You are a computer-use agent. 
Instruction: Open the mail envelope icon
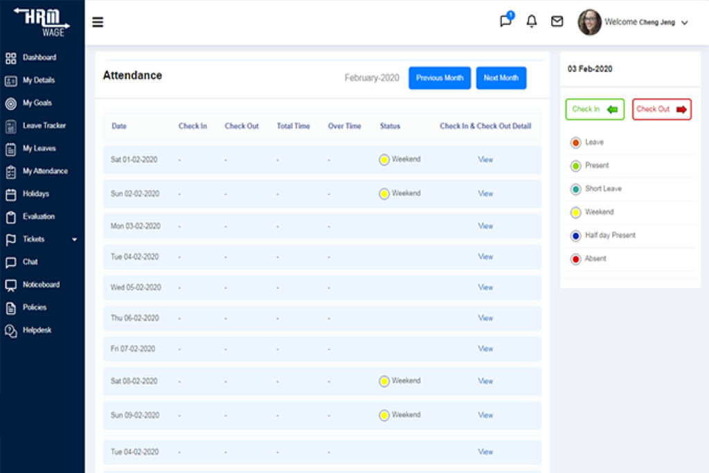coord(557,21)
